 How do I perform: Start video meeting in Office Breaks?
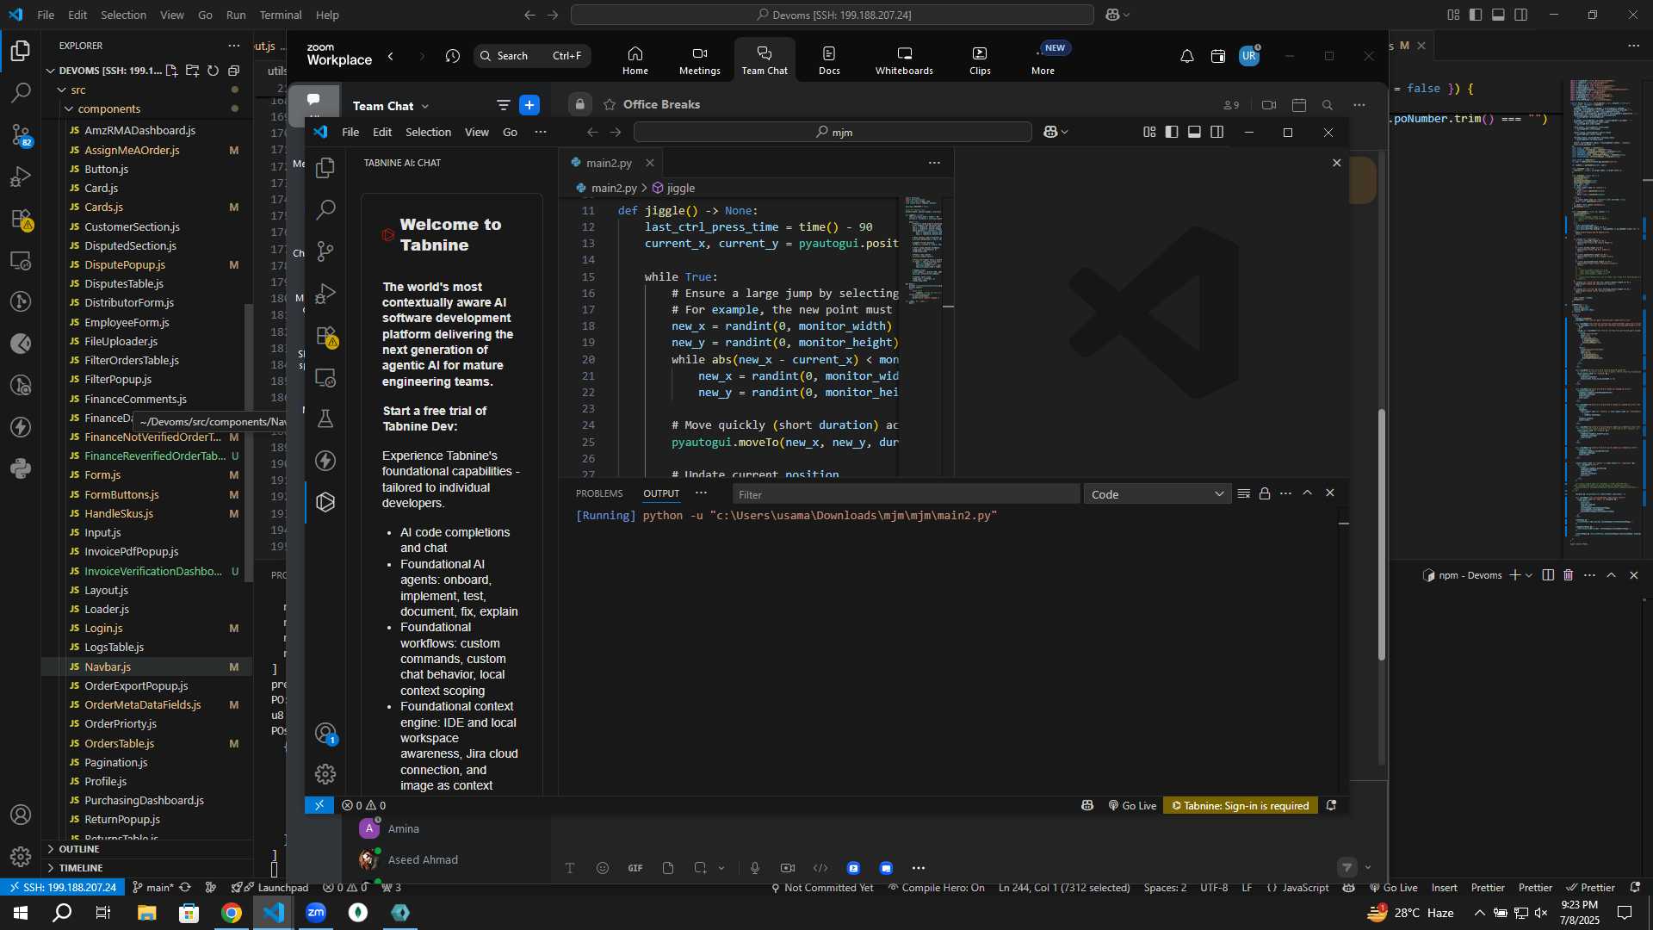[x=1269, y=105]
